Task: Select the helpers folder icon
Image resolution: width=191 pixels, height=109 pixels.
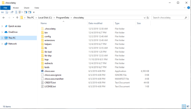Action: tap(42, 44)
